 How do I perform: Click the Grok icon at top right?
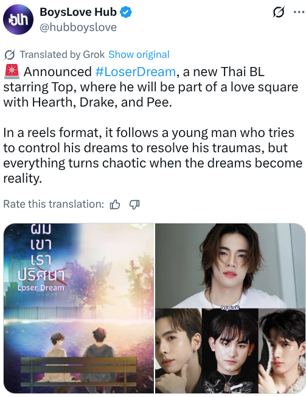[278, 12]
